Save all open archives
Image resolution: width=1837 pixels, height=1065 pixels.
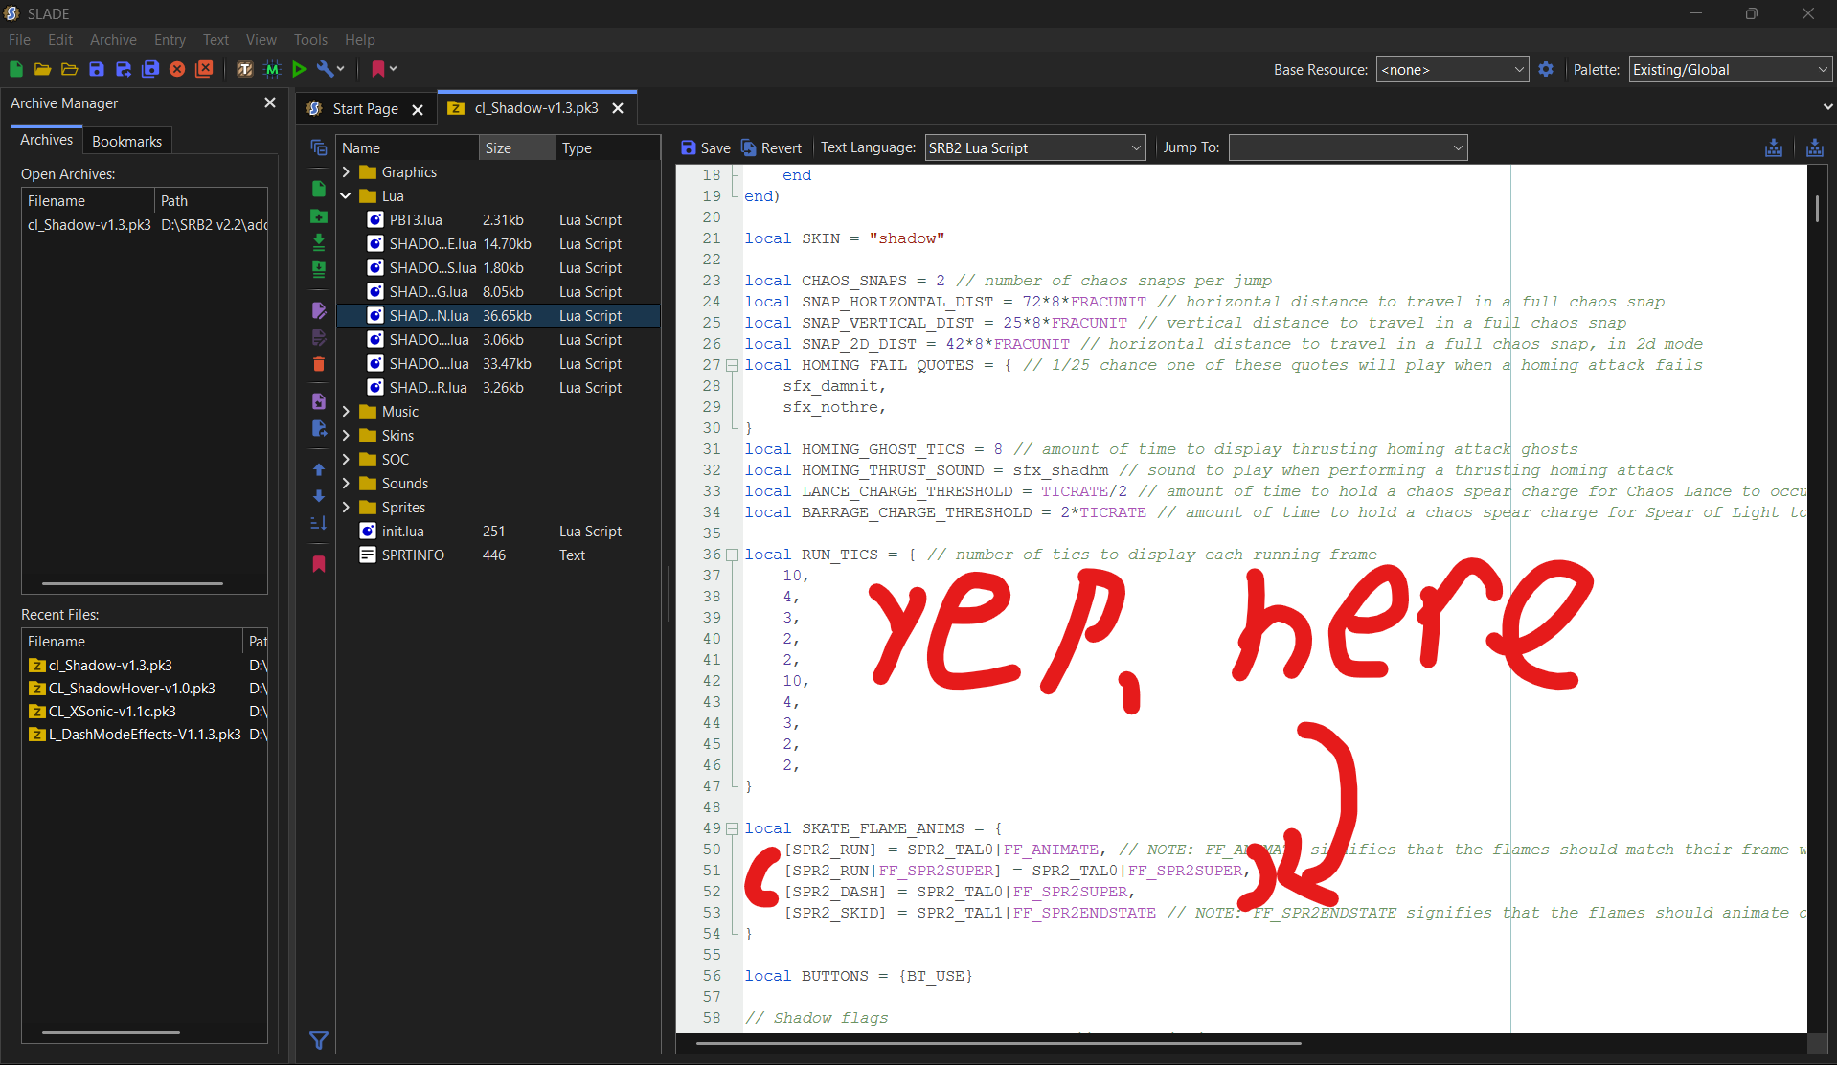click(x=150, y=69)
